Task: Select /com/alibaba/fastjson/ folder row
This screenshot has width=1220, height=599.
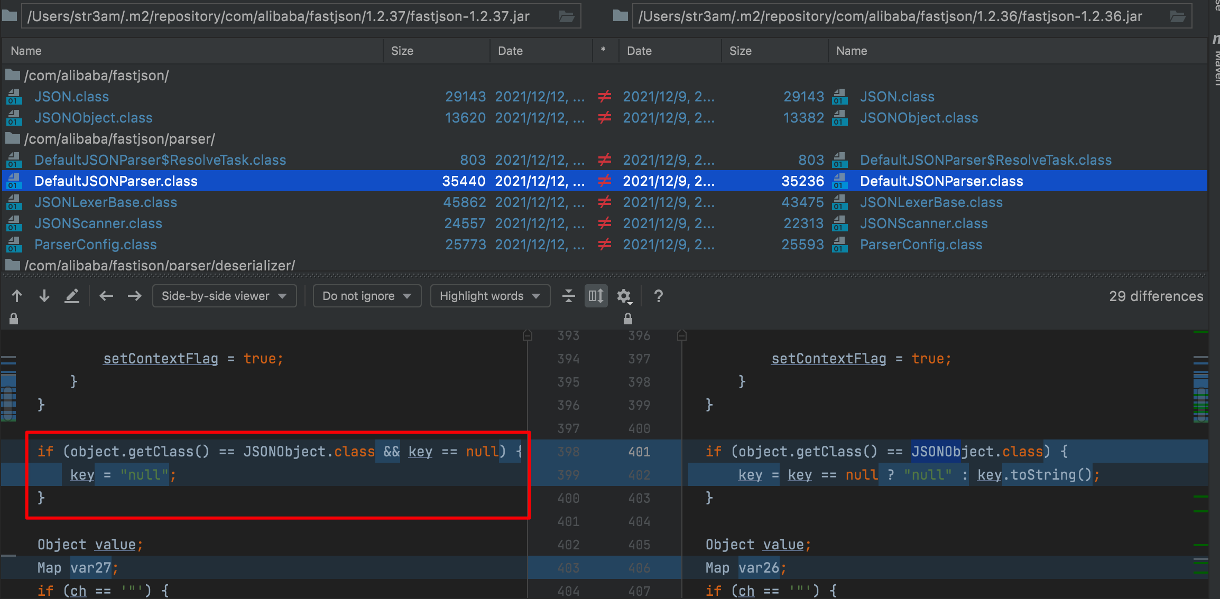Action: (x=605, y=75)
